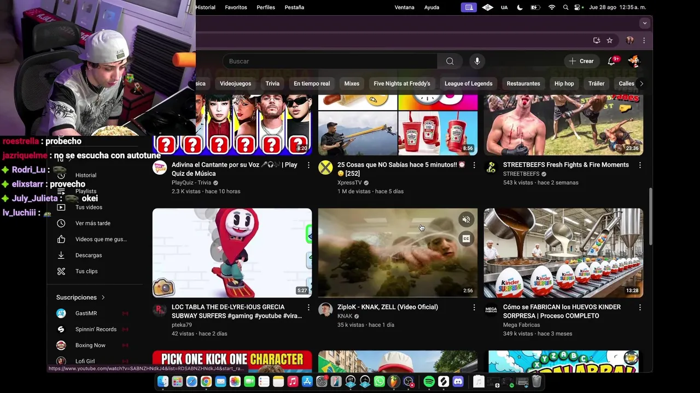Toggle captions on ZiploK video preview
This screenshot has width=700, height=393.
(x=466, y=239)
